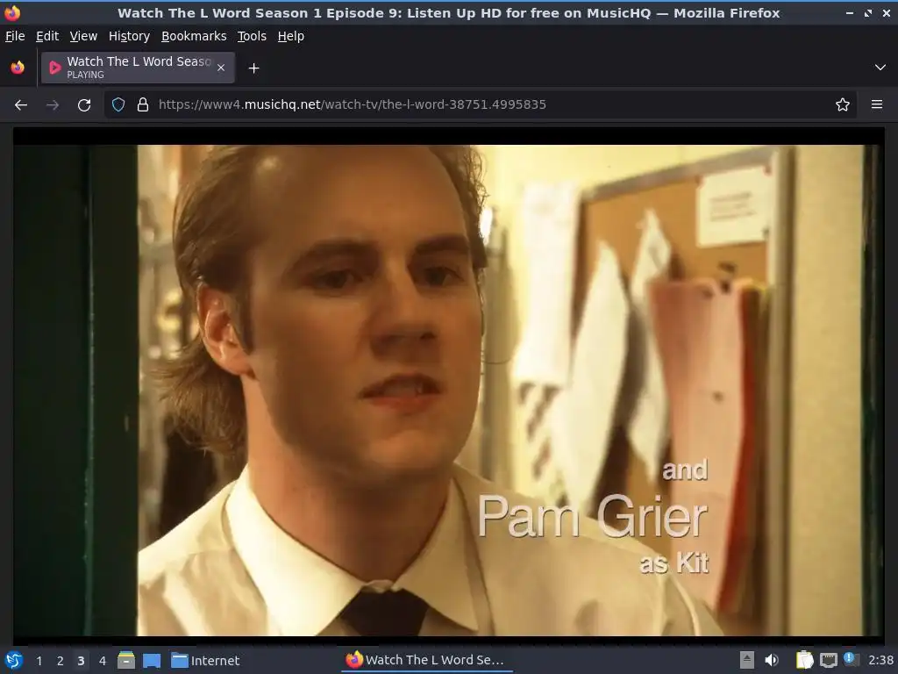898x674 pixels.
Task: Open the file manager taskbar icon
Action: (x=126, y=660)
